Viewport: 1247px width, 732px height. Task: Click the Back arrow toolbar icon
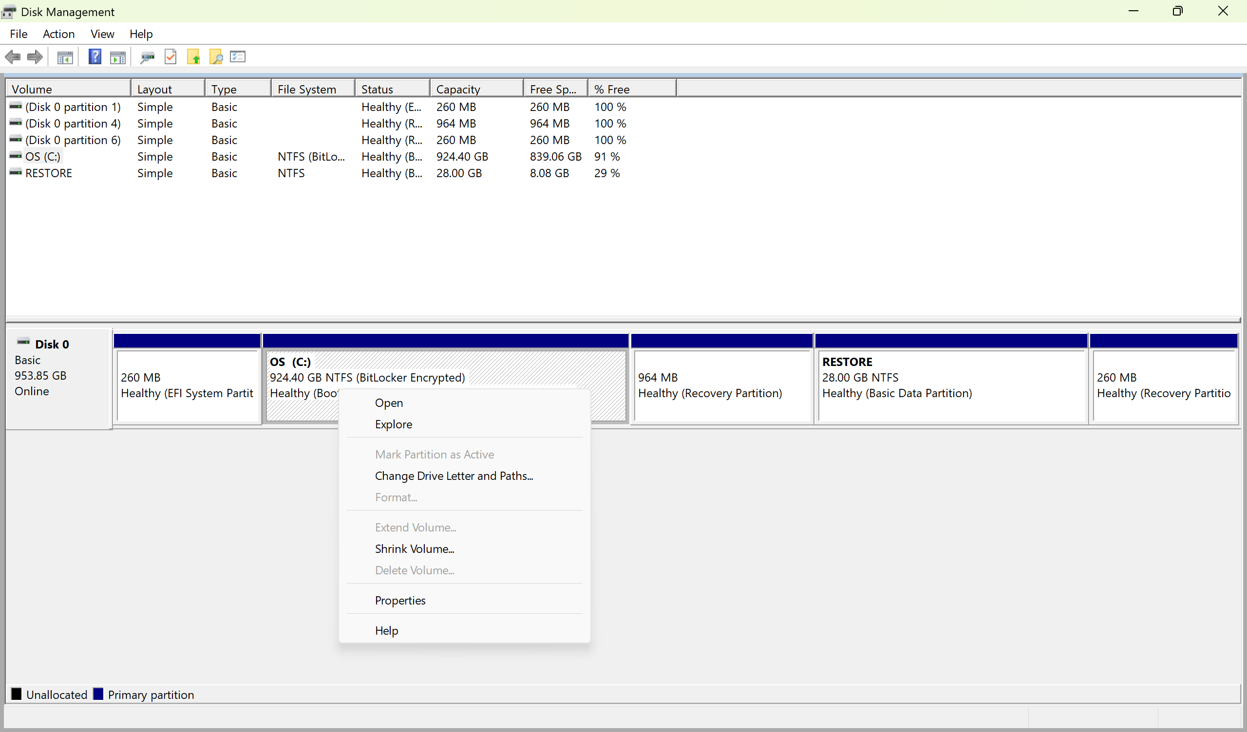pyautogui.click(x=13, y=57)
